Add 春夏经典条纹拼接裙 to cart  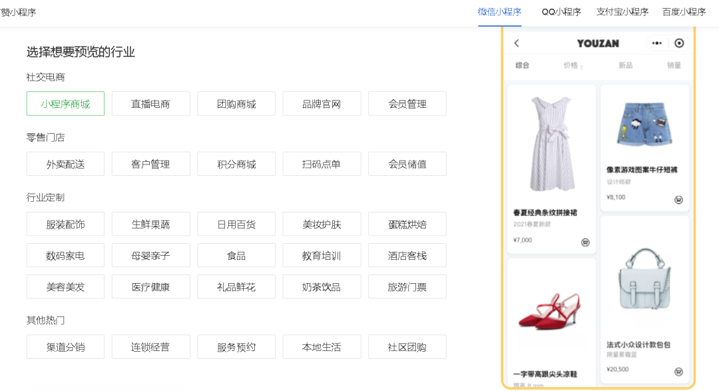(585, 242)
